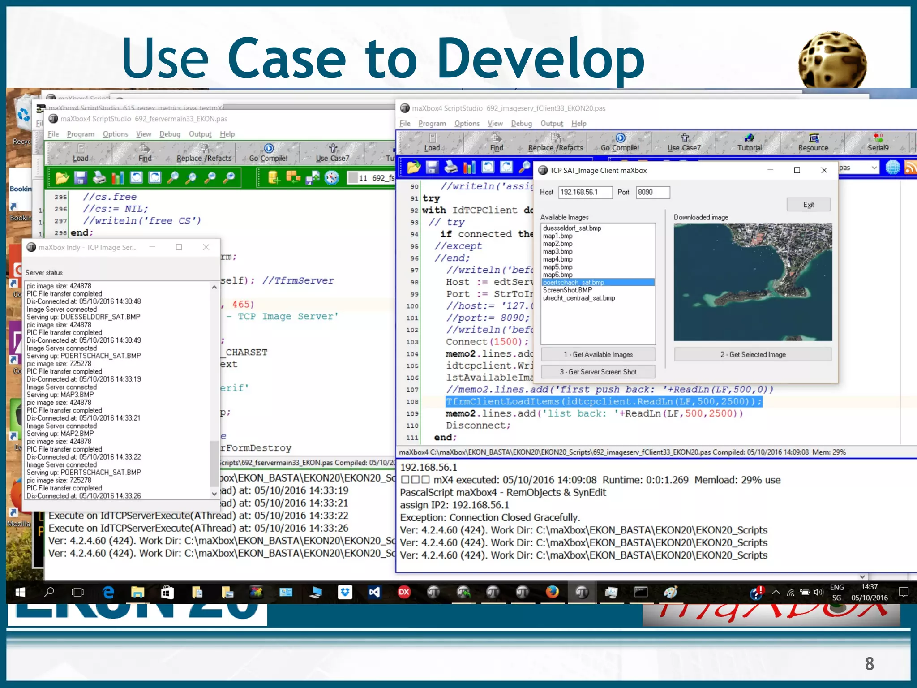The height and width of the screenshot is (688, 917).
Task: Click Find in the imageserv_fClient33 window toolbar
Action: (497, 142)
